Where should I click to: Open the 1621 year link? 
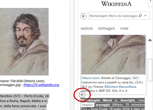pos(135,78)
